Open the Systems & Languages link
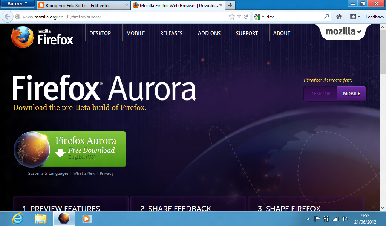The height and width of the screenshot is (226, 386). 48,173
